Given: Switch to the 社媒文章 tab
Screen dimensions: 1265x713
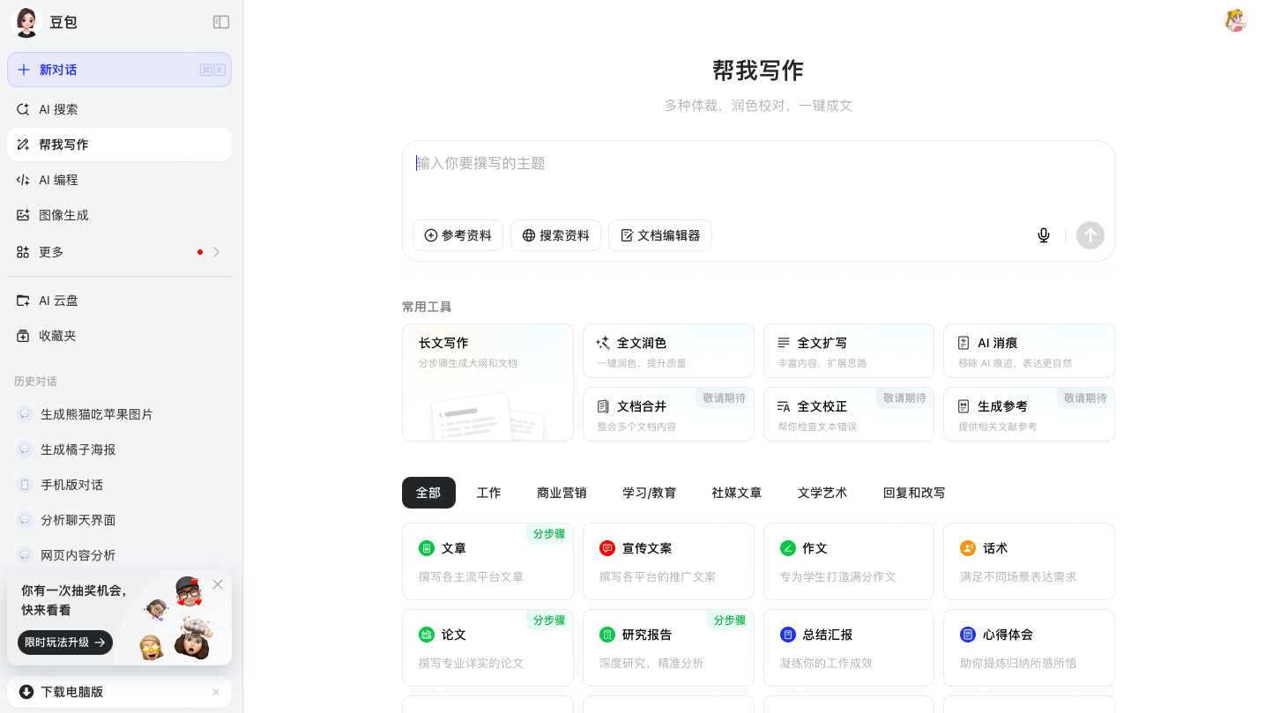Looking at the screenshot, I should coord(737,493).
